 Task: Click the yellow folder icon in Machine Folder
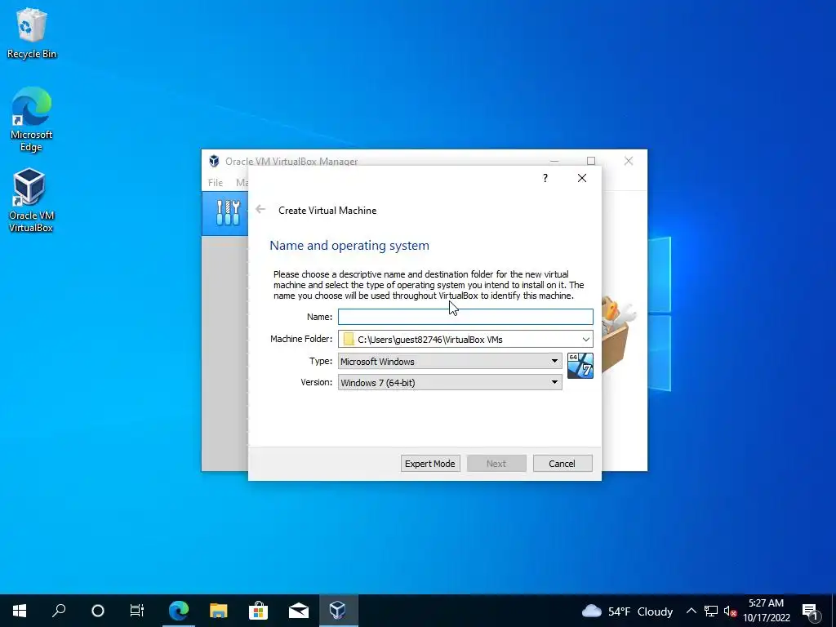click(x=349, y=339)
